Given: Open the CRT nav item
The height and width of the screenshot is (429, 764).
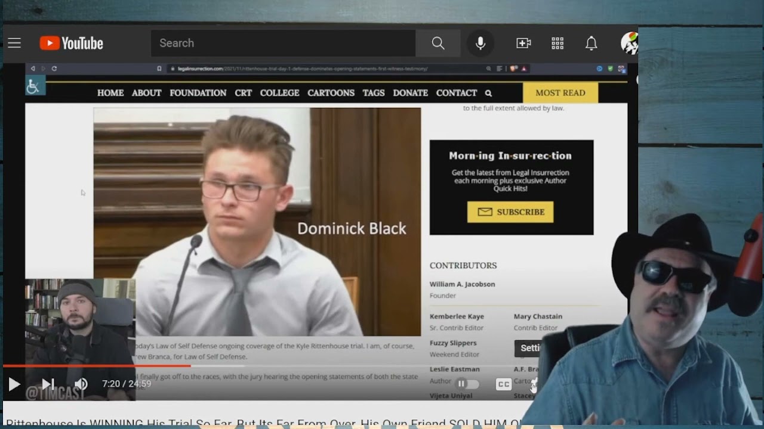Looking at the screenshot, I should pyautogui.click(x=244, y=93).
